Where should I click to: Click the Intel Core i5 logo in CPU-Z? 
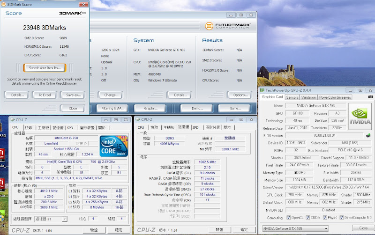tap(114, 146)
